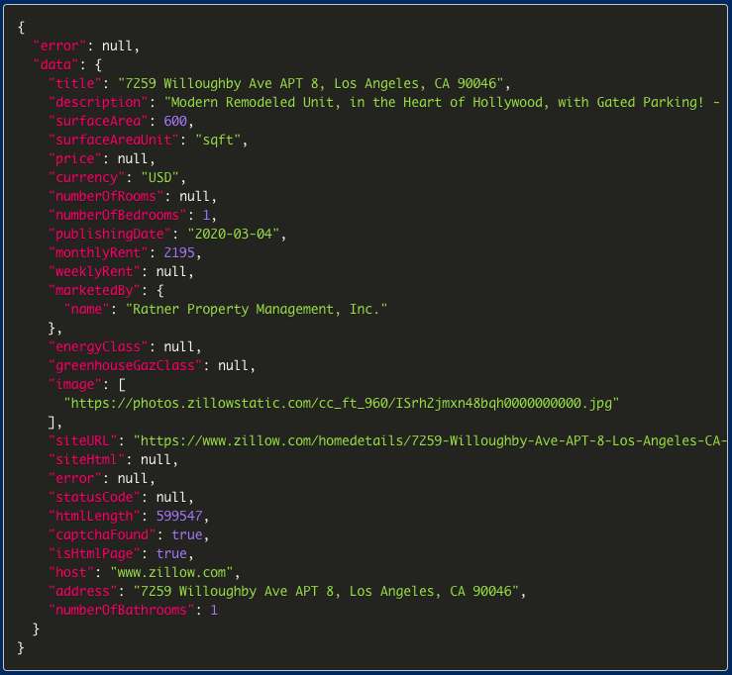Select the monthlyRent value 2195

179,252
